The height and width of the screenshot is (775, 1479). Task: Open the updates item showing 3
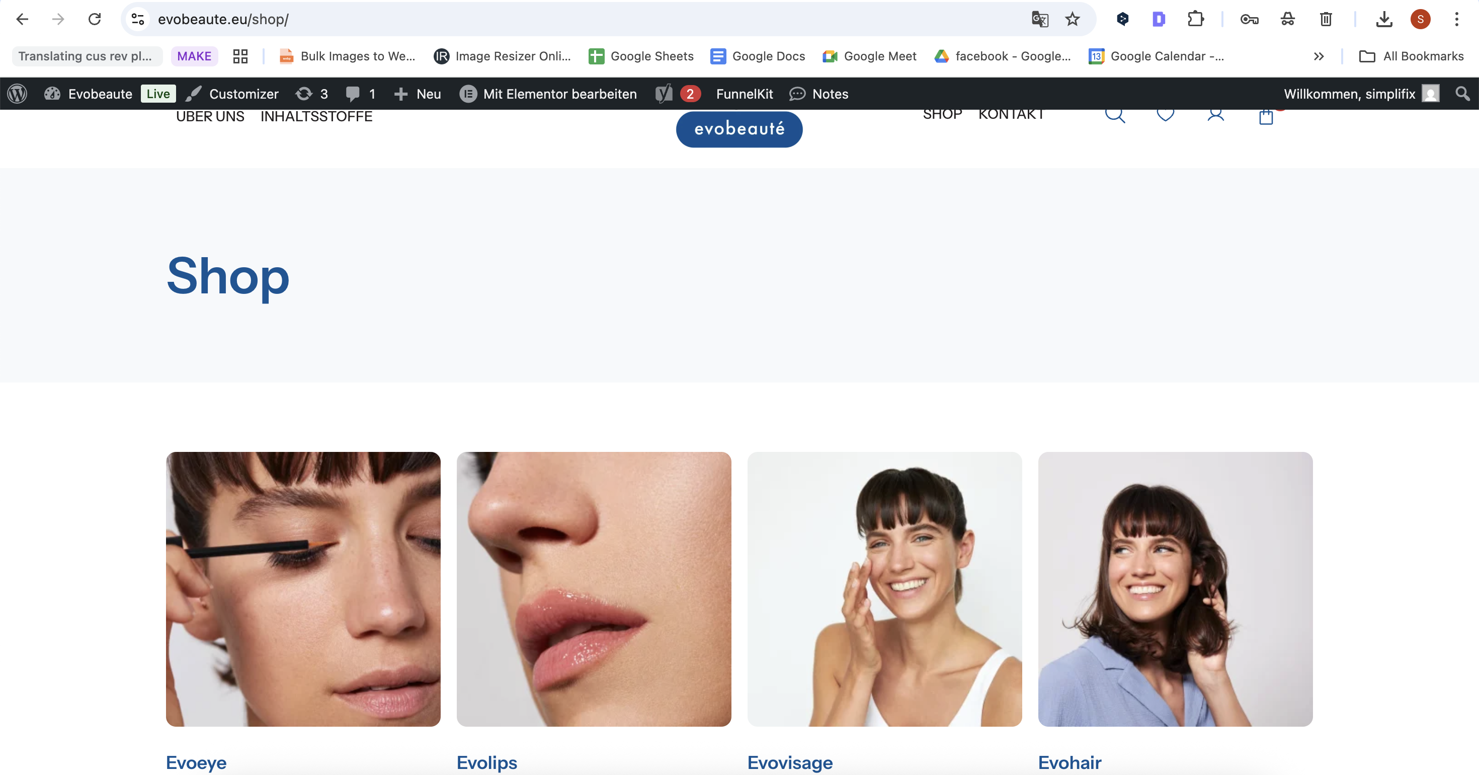point(311,94)
